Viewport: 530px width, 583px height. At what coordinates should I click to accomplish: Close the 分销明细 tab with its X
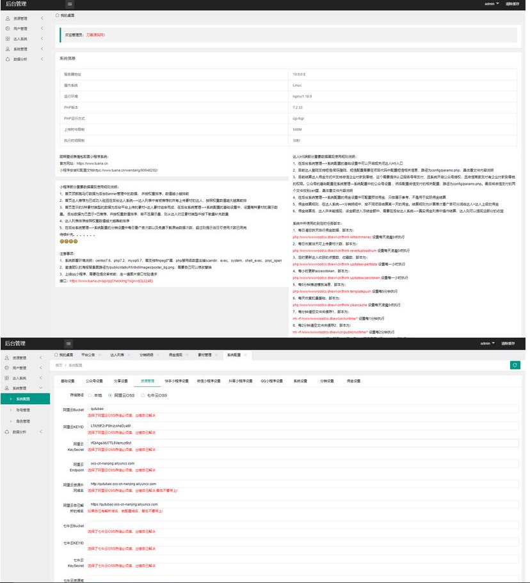point(158,355)
